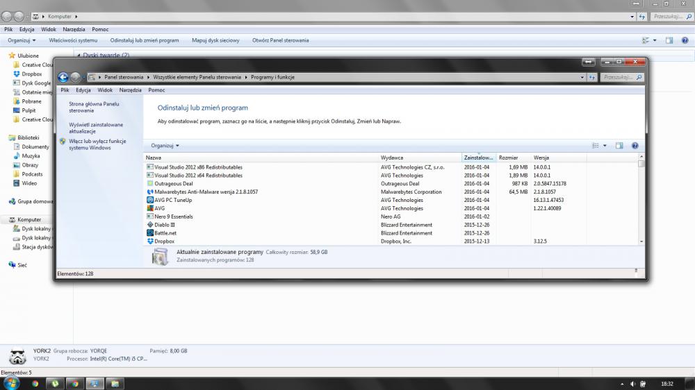Select Malwarebytes Anti-Malware icon in program list
695x390 pixels.
click(150, 192)
